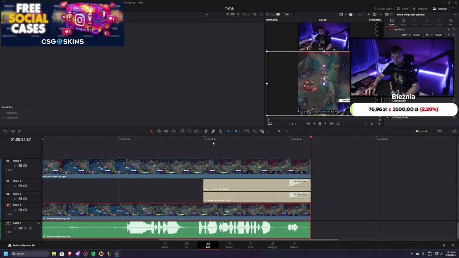
Task: Toggle the DIM audio button
Action: click(x=440, y=131)
